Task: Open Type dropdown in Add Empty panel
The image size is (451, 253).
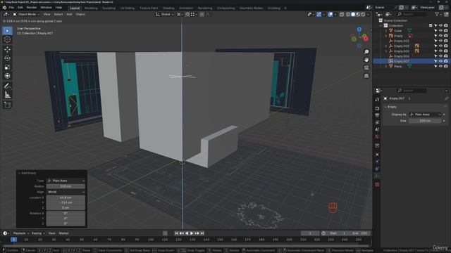Action: coord(66,181)
